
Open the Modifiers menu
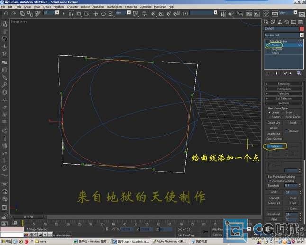click(59, 7)
